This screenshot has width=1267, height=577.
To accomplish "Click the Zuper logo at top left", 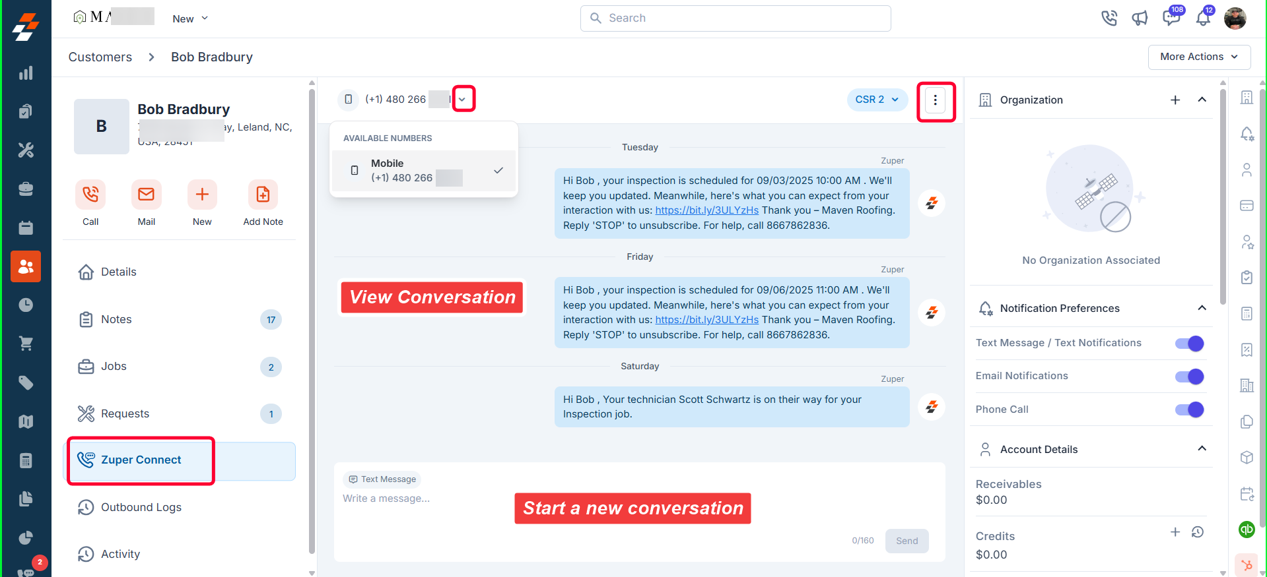I will coord(26,26).
